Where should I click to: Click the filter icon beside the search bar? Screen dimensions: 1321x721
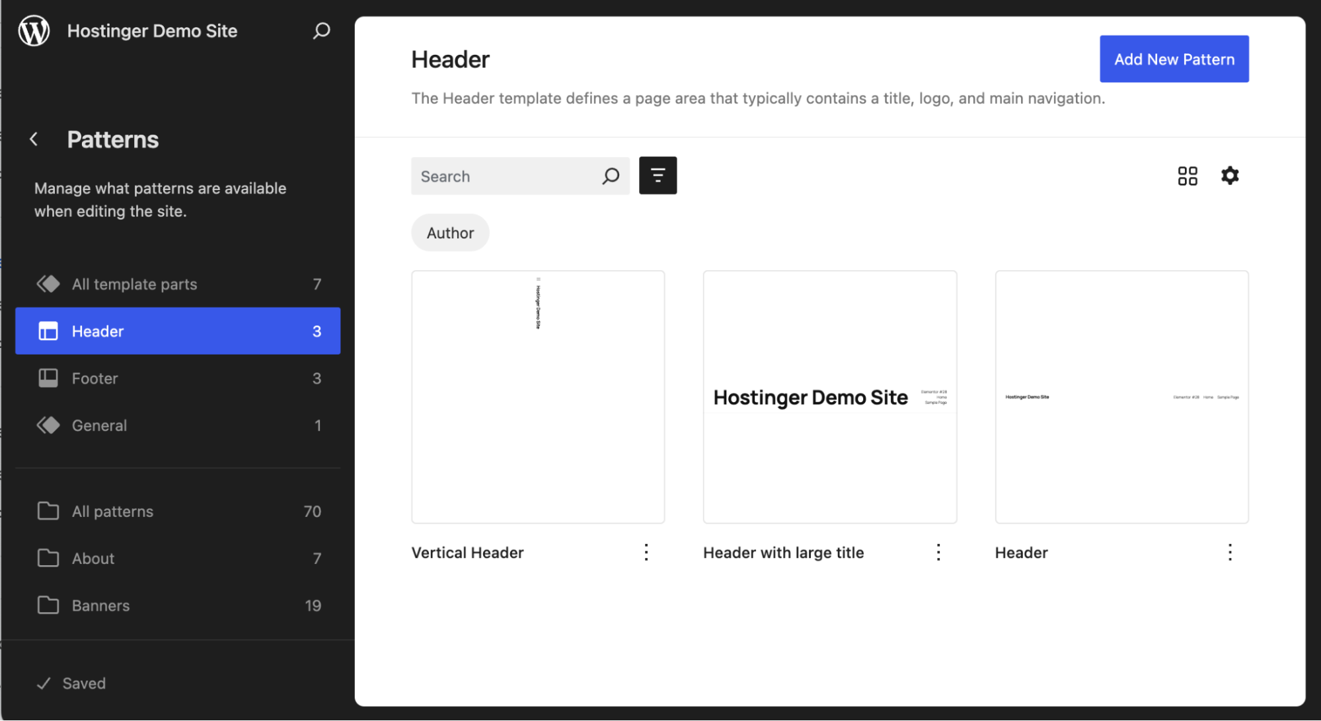point(658,175)
